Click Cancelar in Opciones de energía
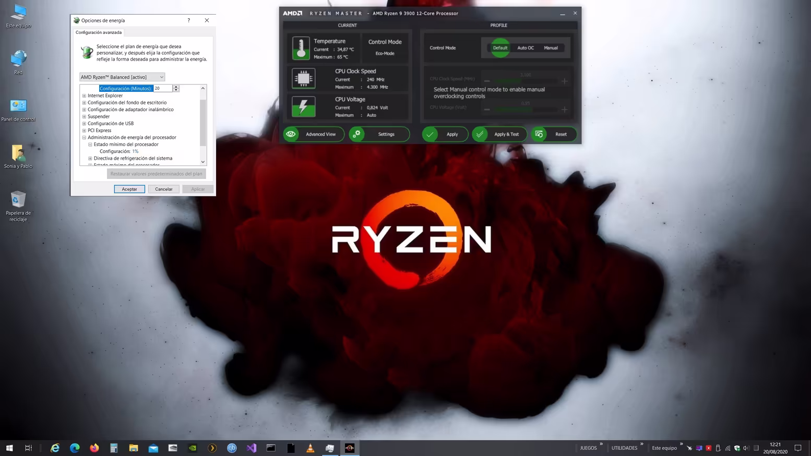 click(x=163, y=189)
